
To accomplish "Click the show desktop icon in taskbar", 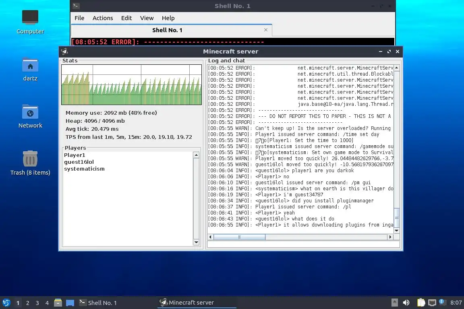I will point(70,303).
